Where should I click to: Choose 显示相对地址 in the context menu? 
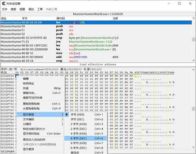coord(41,134)
